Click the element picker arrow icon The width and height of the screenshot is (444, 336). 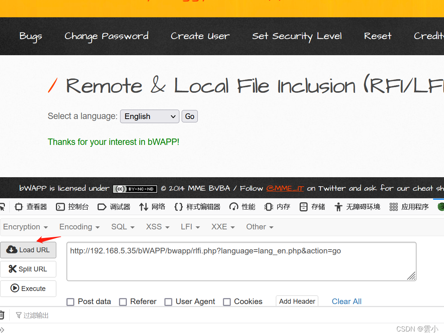pyautogui.click(x=2, y=207)
